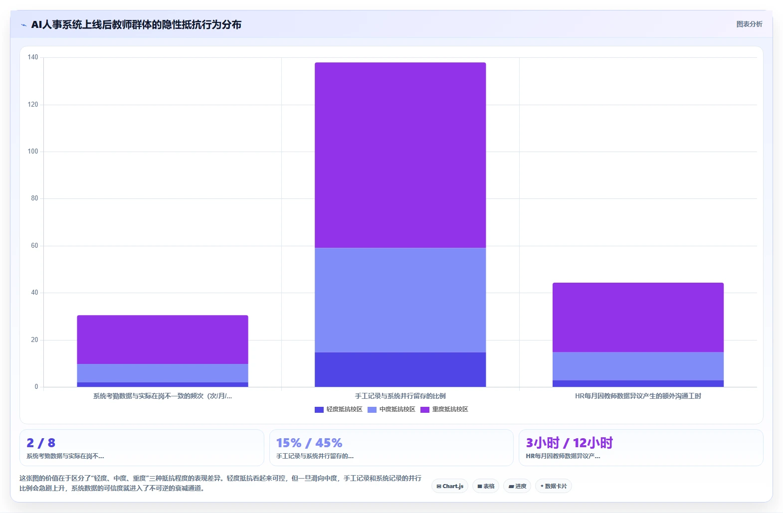Toggle the 中度抵抗校区 legend swatch
783x513 pixels.
coord(372,410)
